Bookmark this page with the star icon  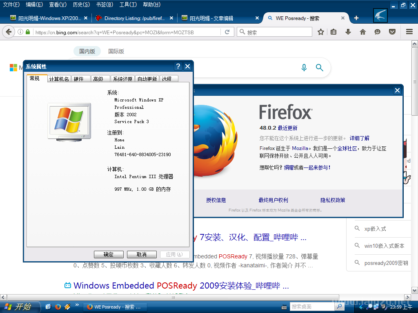coord(321,32)
